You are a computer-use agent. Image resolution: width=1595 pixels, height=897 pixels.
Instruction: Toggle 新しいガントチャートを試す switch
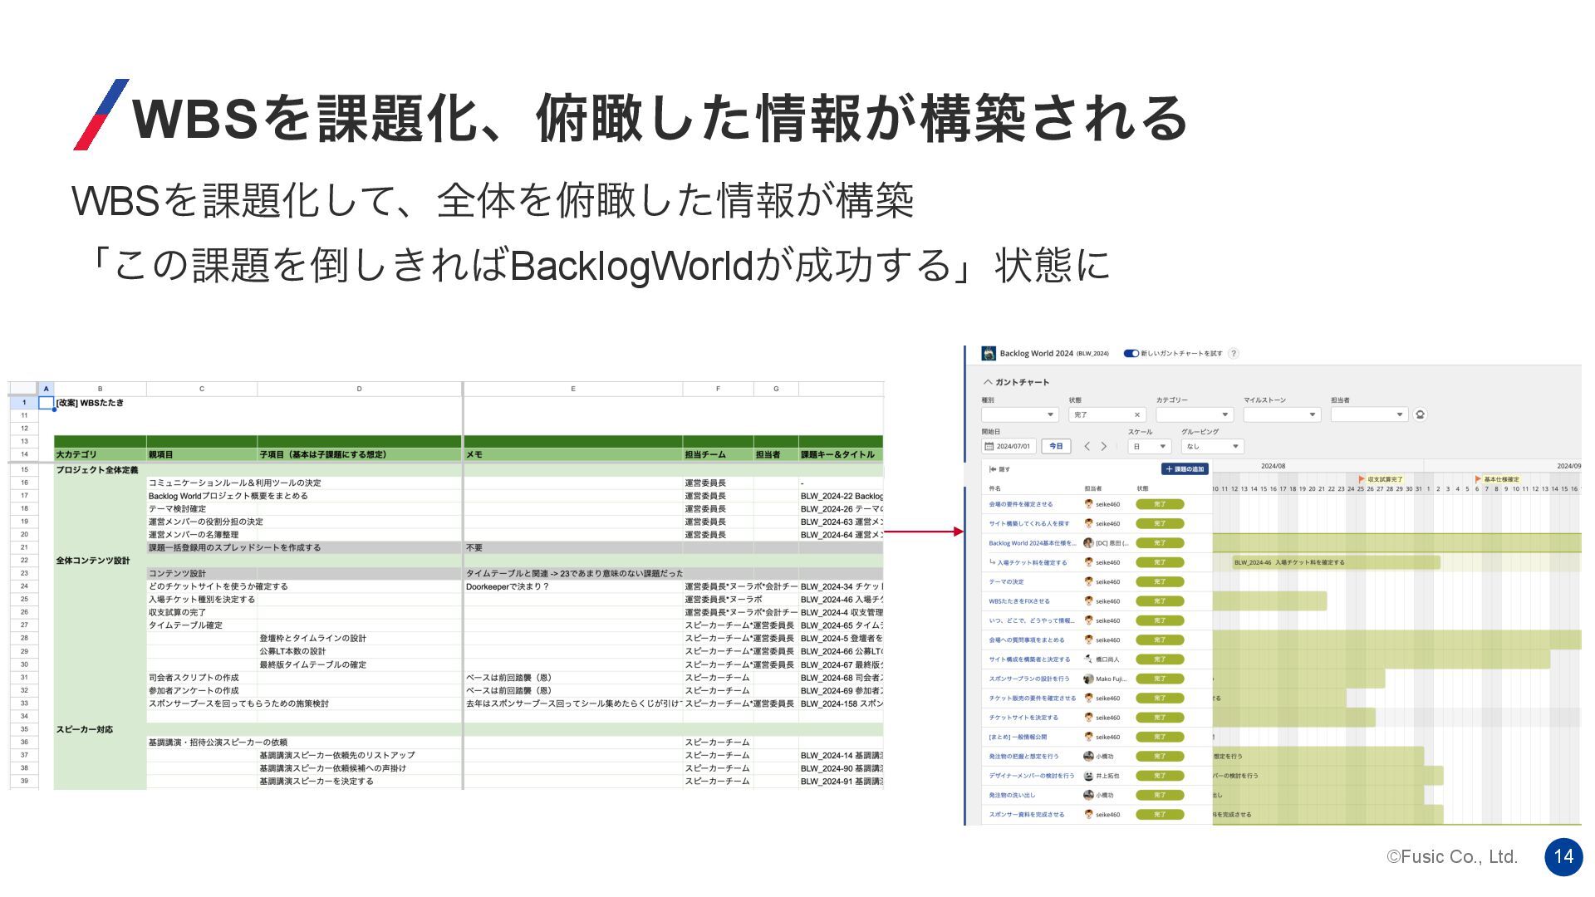click(1131, 354)
